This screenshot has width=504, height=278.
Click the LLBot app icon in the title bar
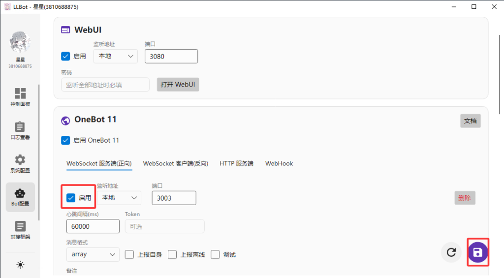click(x=7, y=7)
